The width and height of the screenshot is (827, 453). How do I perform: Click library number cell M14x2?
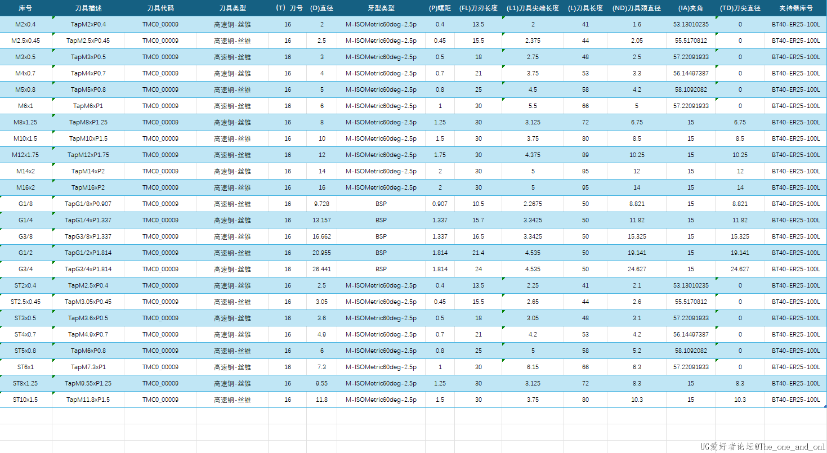click(x=26, y=171)
